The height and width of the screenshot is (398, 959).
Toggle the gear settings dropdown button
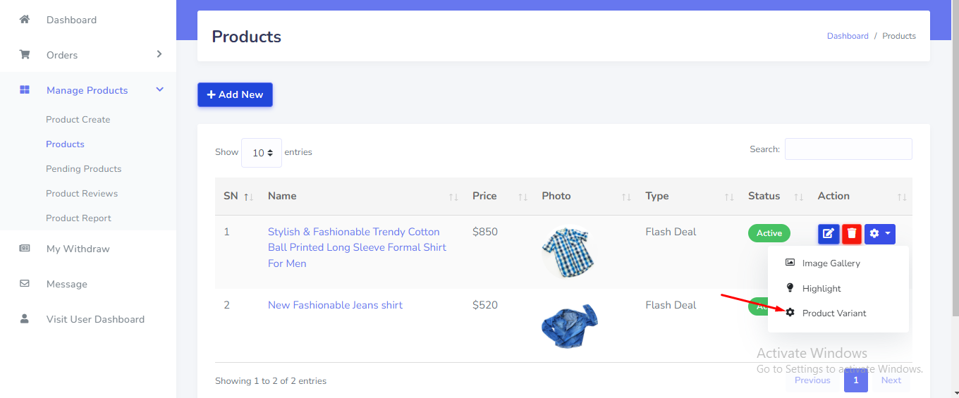pos(880,234)
